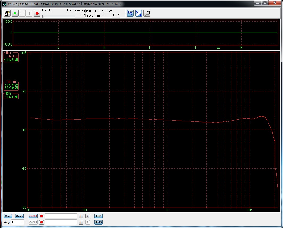
Task: Toggle the Main spectrum display
Action: click(x=8, y=216)
